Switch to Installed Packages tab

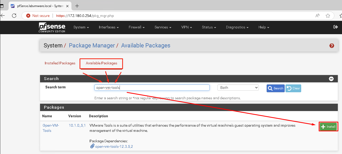point(60,63)
